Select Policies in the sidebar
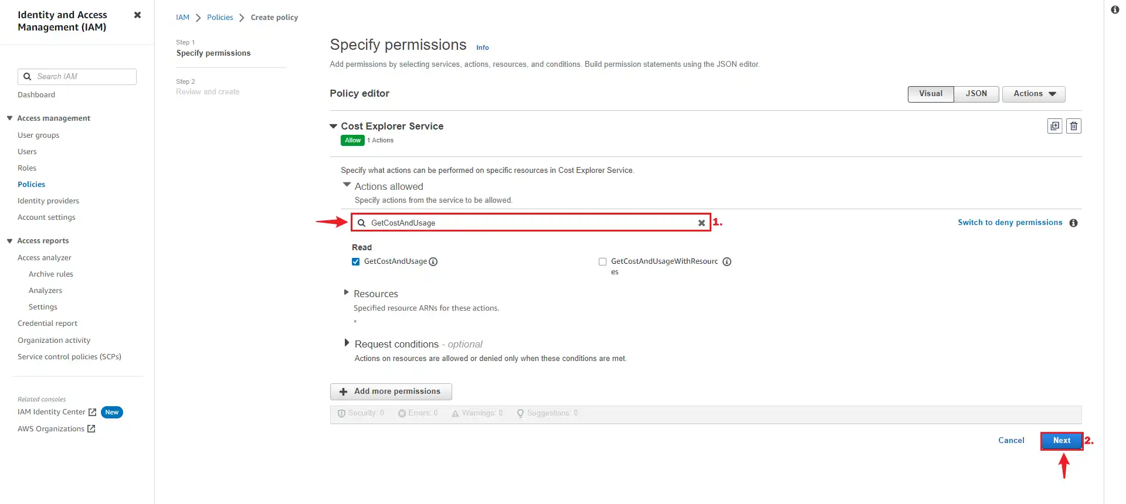Screen dimensions: 1126x504 (32, 185)
